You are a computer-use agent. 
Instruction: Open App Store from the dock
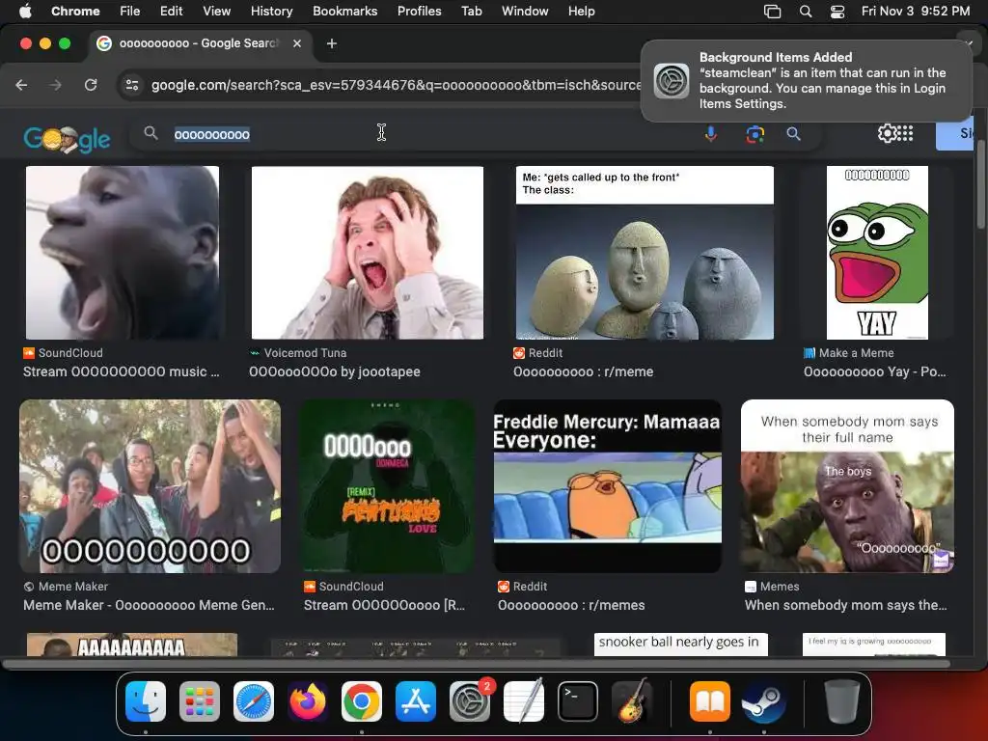click(x=416, y=701)
